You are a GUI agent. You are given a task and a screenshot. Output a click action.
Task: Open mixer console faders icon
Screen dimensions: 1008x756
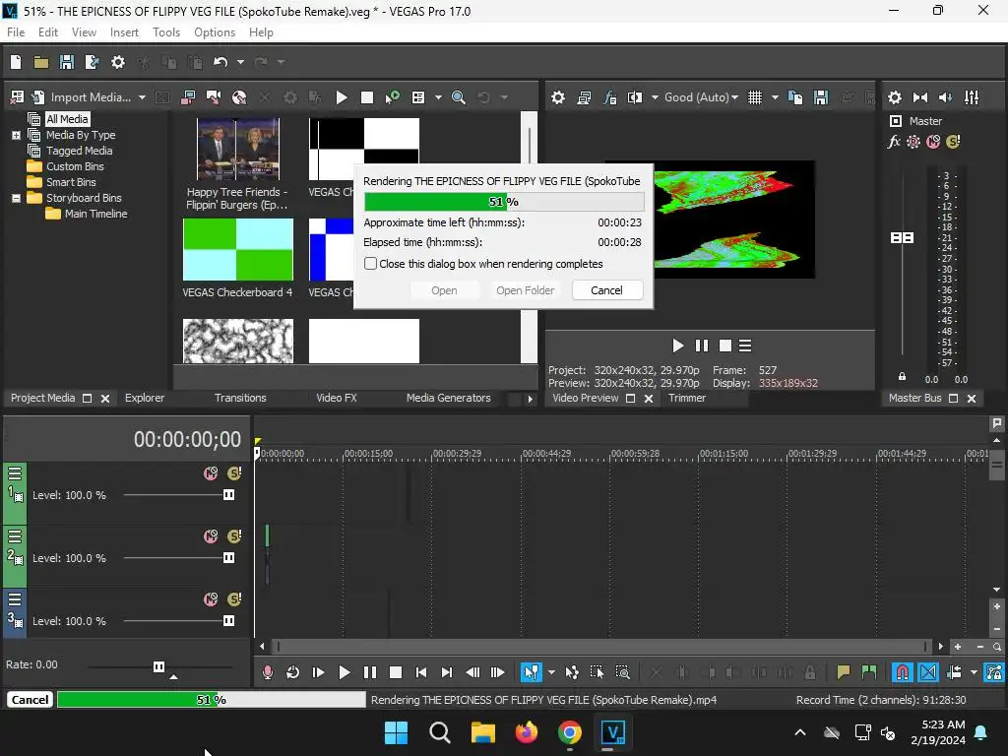click(972, 97)
